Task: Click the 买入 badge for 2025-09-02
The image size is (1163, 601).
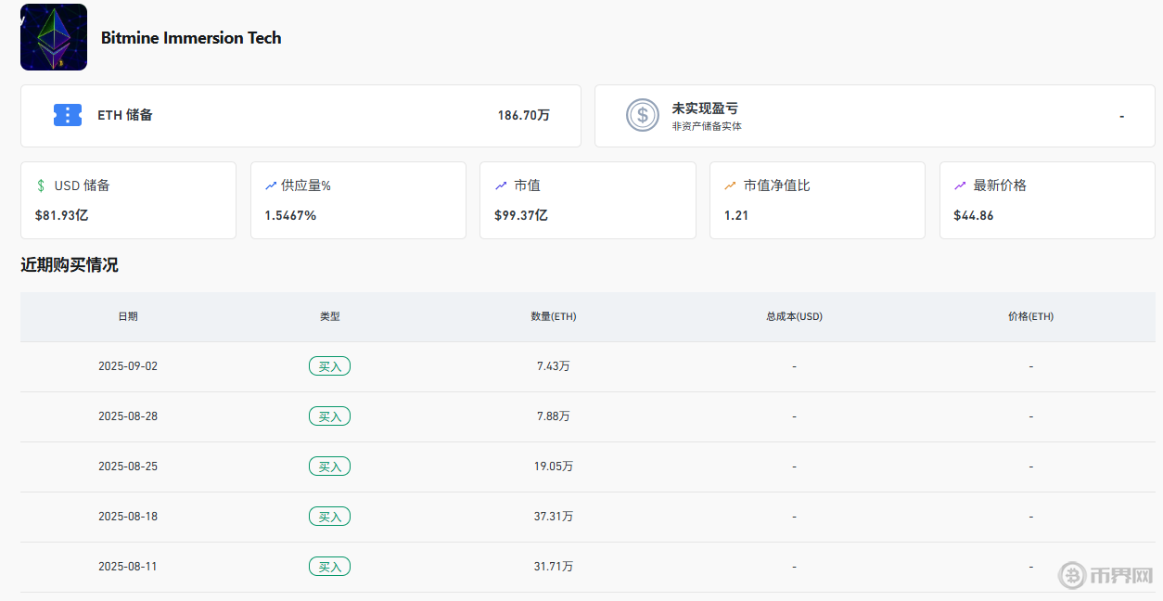Action: coord(329,366)
